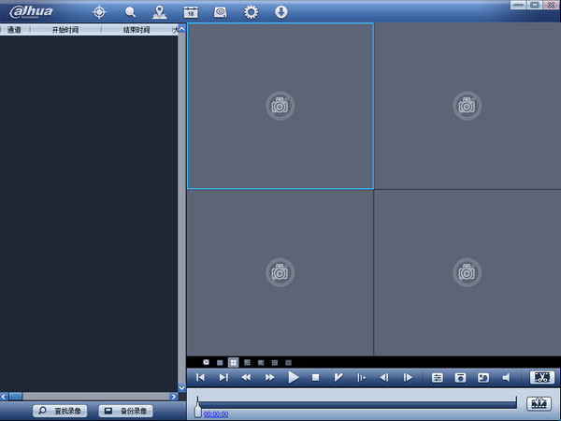This screenshot has width=561, height=421.
Task: Click the slow-forward bars-and-arrow button
Action: (361, 377)
